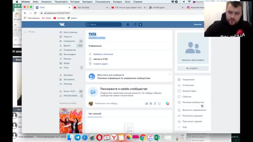The image size is (253, 142).
Task: Click the Добавить описание link
Action: [x=103, y=54]
